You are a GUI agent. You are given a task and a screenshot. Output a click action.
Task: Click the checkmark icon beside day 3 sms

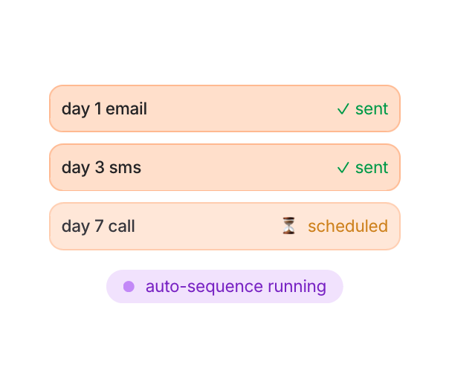343,168
